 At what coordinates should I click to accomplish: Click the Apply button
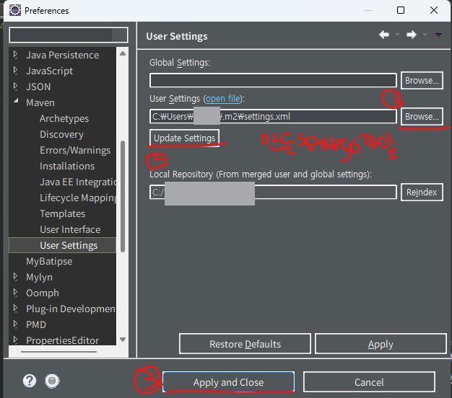[x=381, y=344]
